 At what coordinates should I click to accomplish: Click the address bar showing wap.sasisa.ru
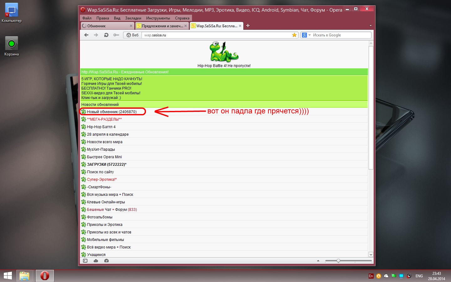[216, 35]
